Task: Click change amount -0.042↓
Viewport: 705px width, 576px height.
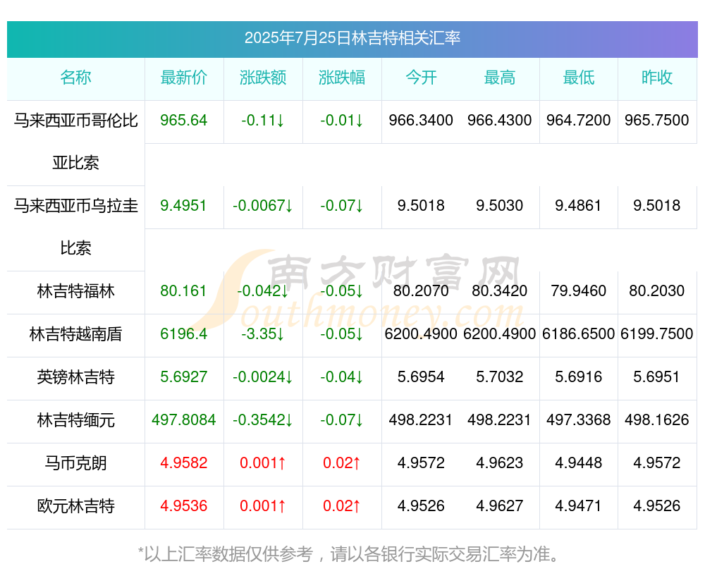Action: (x=263, y=291)
